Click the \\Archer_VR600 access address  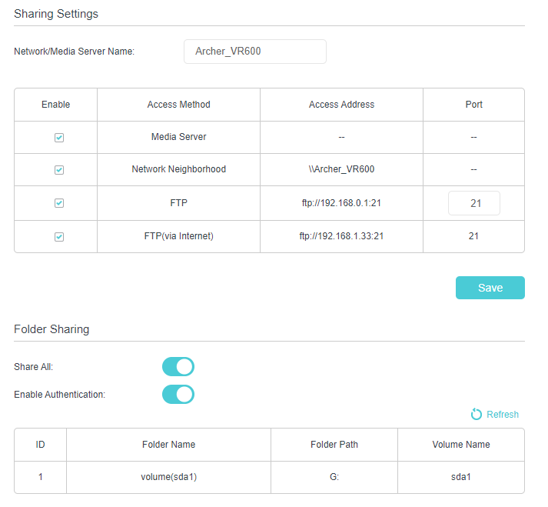click(x=341, y=169)
